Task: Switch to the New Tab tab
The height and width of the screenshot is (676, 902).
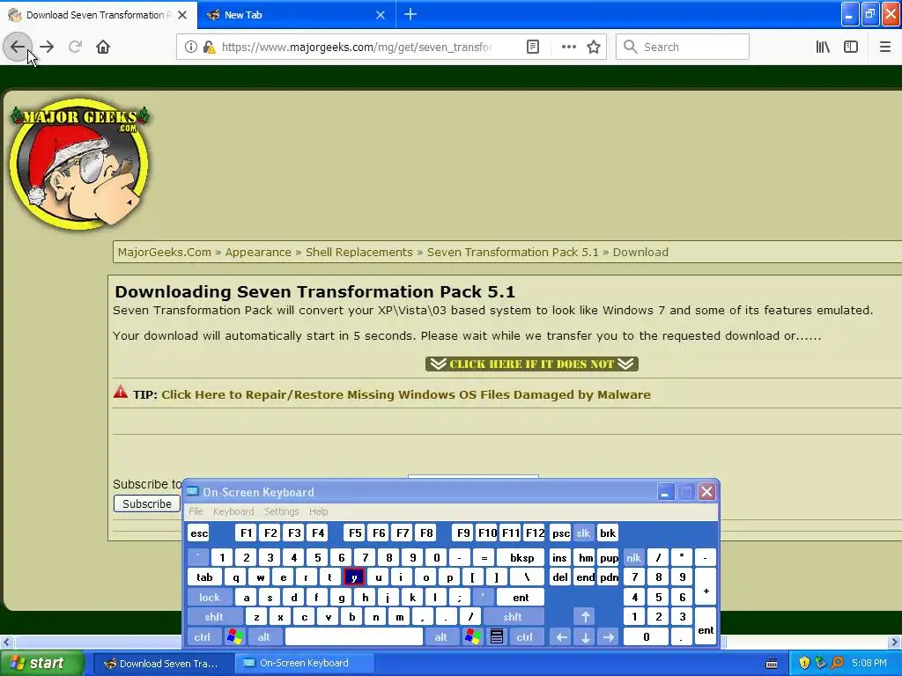Action: coord(296,15)
